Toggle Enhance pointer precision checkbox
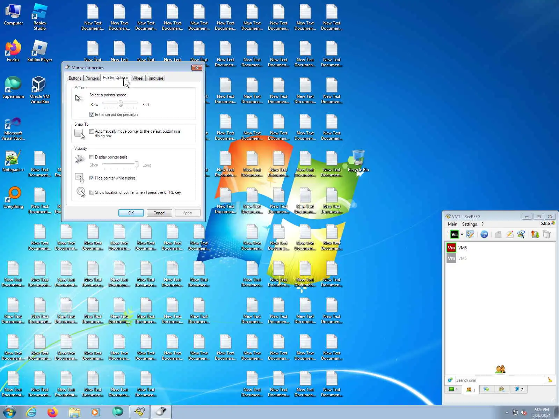The height and width of the screenshot is (419, 559). (92, 115)
